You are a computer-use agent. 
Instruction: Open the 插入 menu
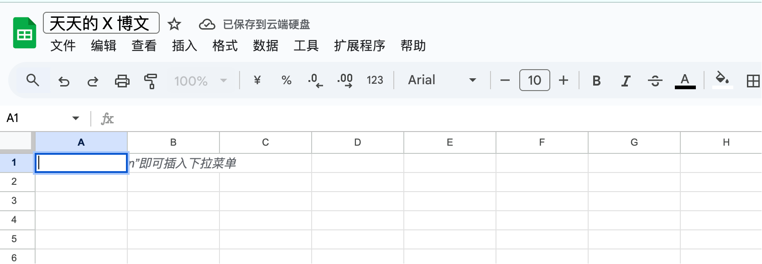click(184, 46)
